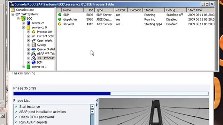Click the ICM globe icon

pos(33,62)
